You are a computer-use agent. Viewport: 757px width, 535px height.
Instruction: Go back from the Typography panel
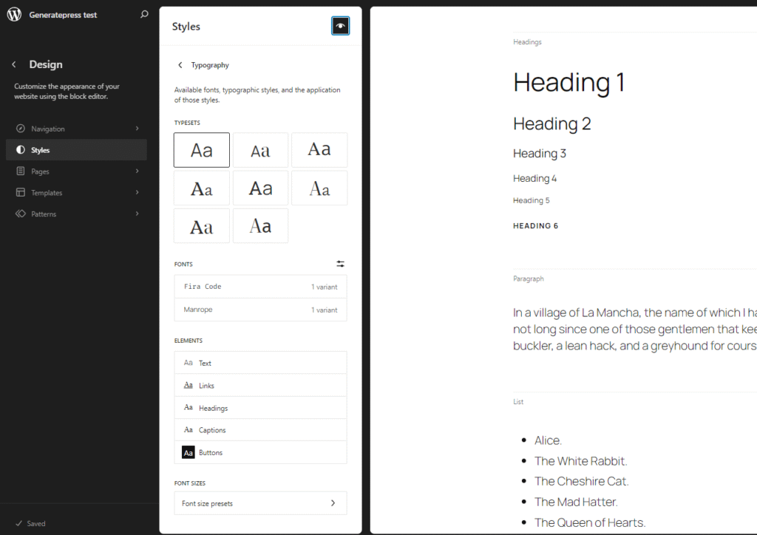point(180,65)
